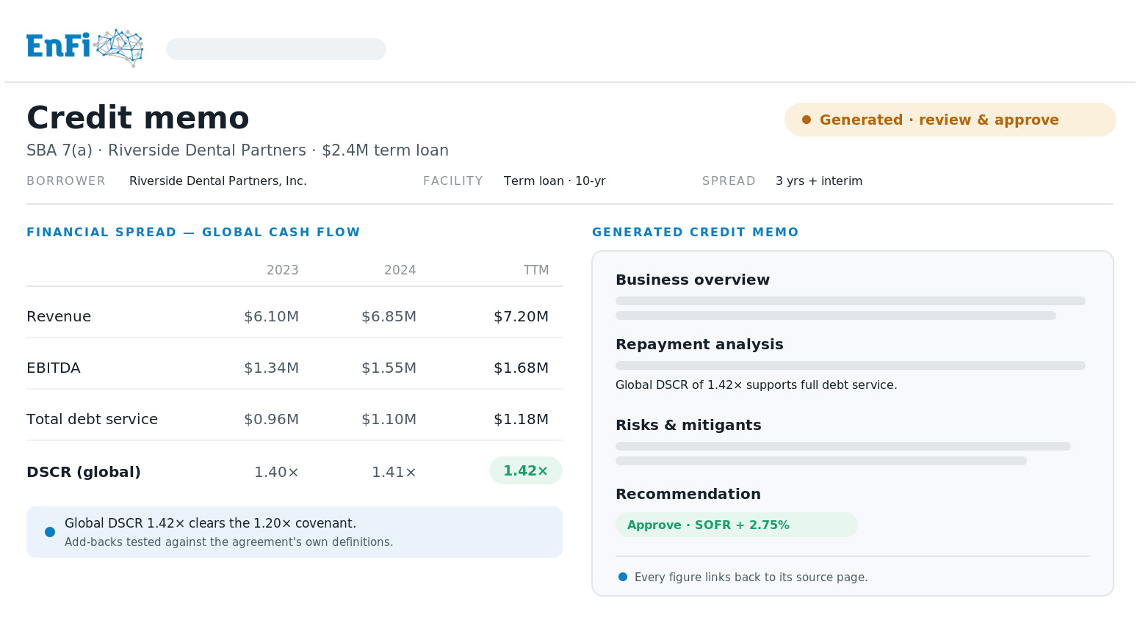Screen dimensions: 1140x623
Task: Click 2024 revenue value $6.85M
Action: (389, 316)
